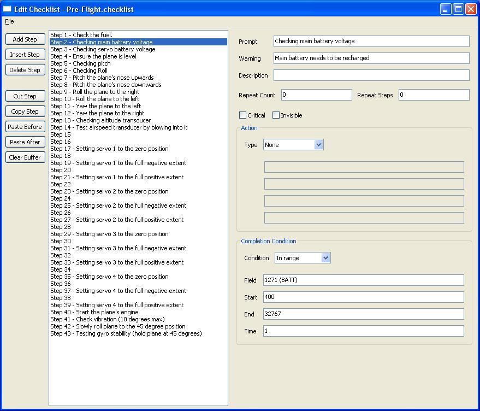Open the File menu
The height and width of the screenshot is (411, 480).
click(9, 21)
